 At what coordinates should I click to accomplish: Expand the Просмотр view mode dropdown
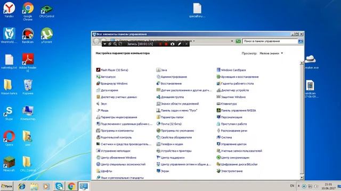pyautogui.click(x=271, y=53)
